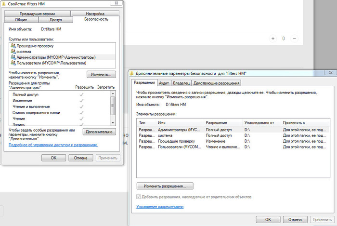Open the Действующие разрешения tab
Image resolution: width=337 pixels, height=226 pixels.
tap(216, 83)
